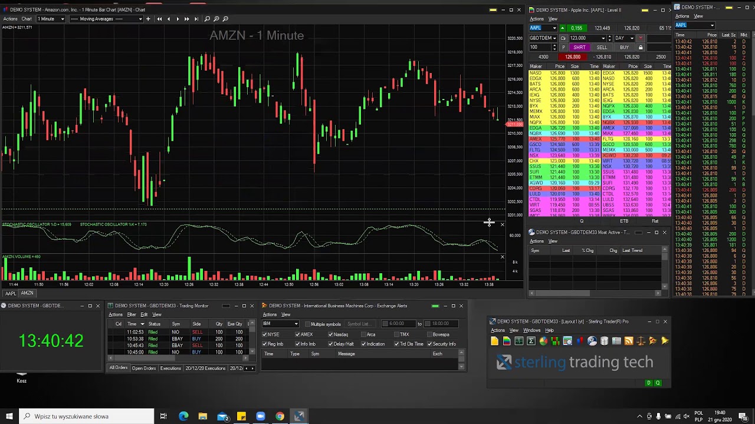The width and height of the screenshot is (755, 424).
Task: Jump back with the rewind double-arrow chart icon
Action: 159,19
